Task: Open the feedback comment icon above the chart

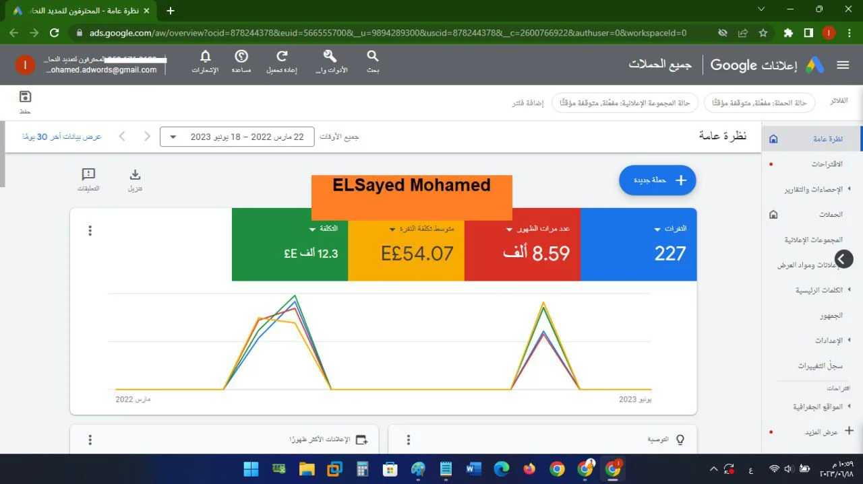Action: coord(88,176)
